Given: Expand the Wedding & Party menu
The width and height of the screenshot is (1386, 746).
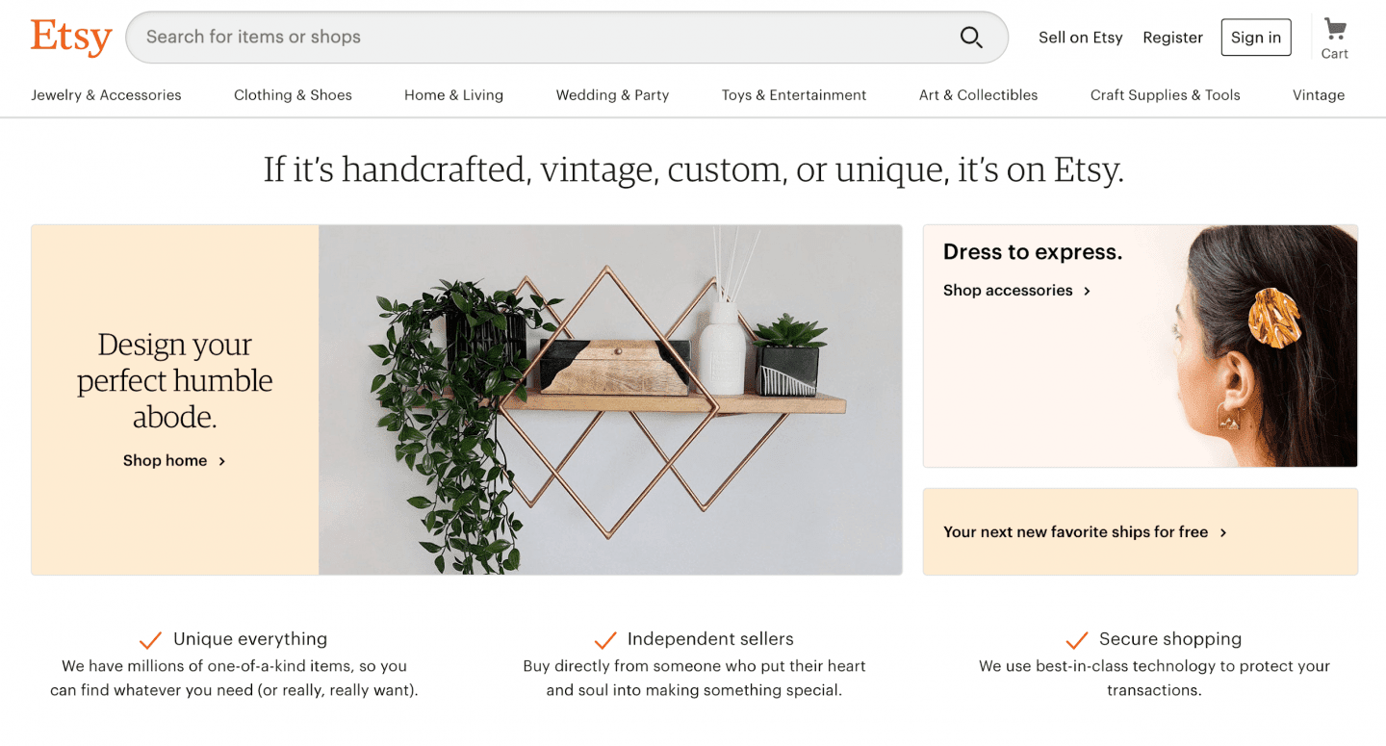Looking at the screenshot, I should point(612,95).
